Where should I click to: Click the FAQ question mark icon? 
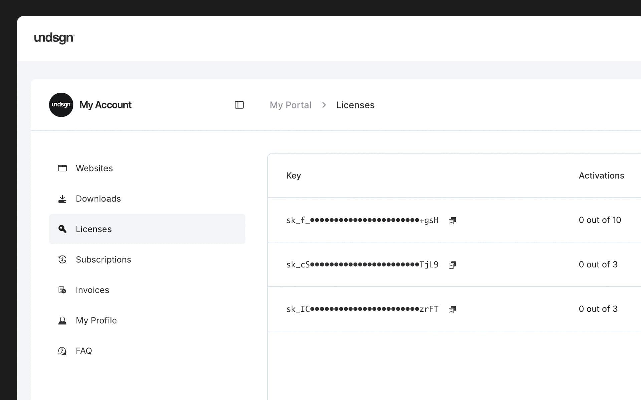coord(62,351)
